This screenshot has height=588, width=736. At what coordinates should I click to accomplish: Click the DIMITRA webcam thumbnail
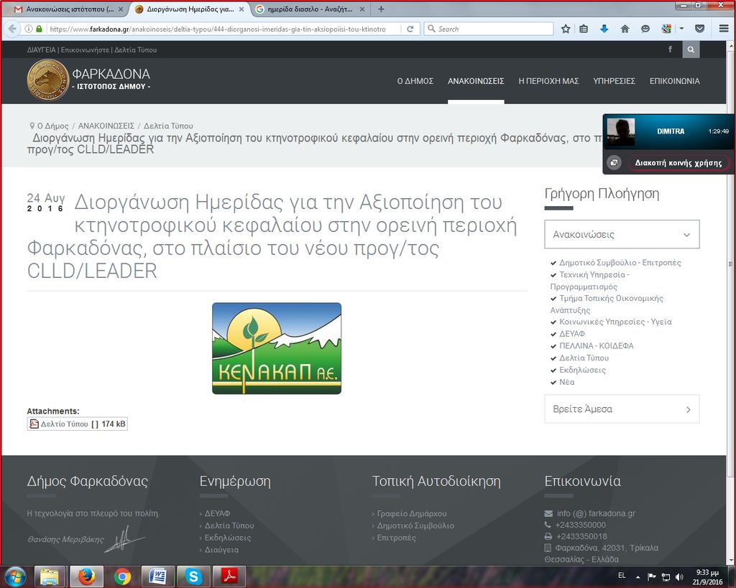(x=620, y=132)
